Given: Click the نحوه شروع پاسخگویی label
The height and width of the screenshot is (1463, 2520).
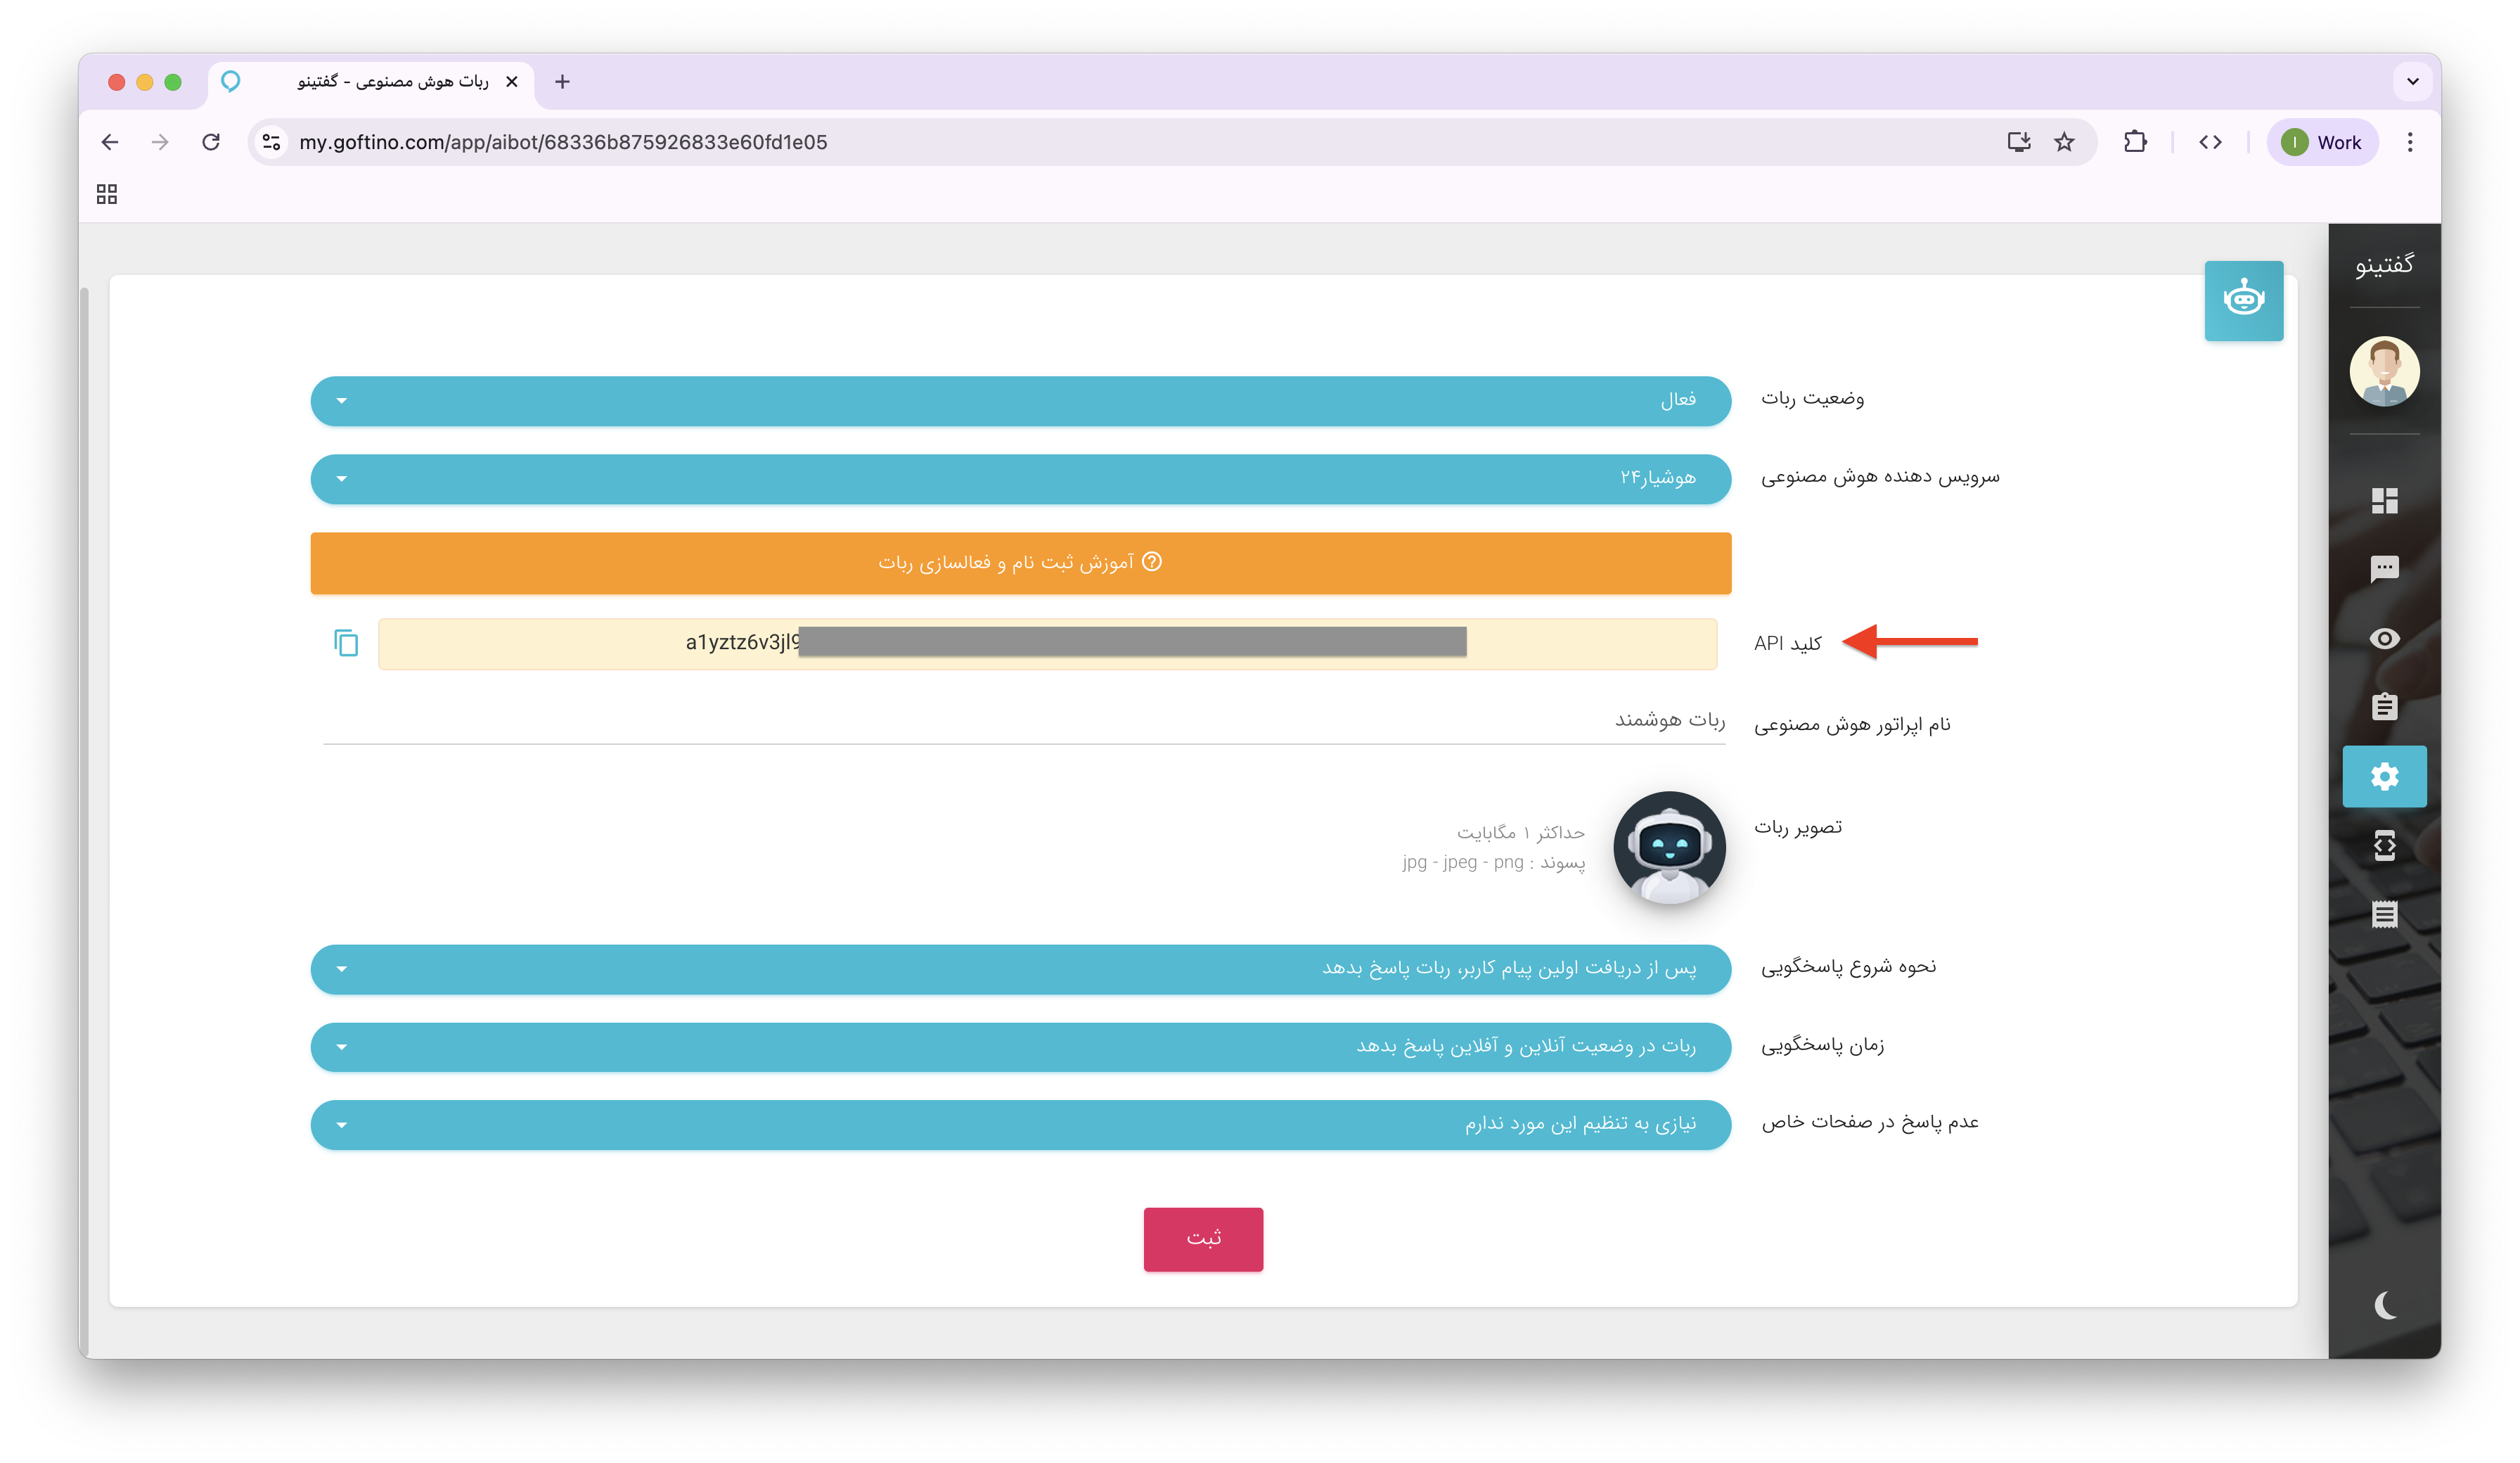Looking at the screenshot, I should (1848, 966).
